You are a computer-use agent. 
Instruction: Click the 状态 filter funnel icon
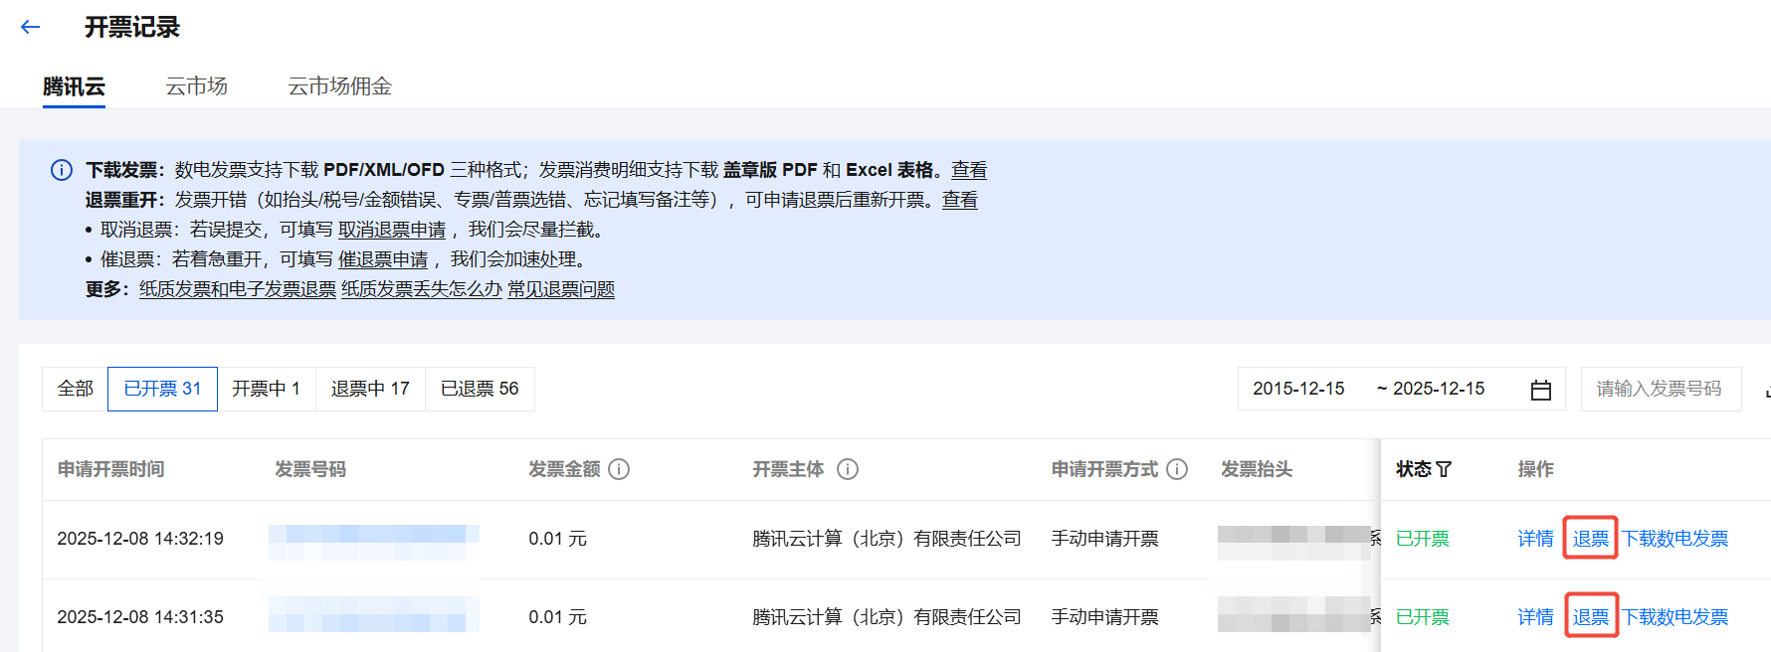[1445, 469]
